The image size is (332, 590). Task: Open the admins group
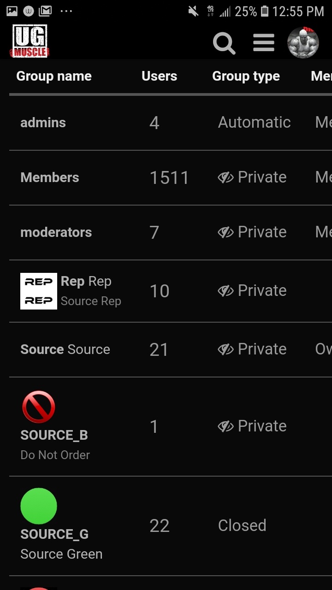pos(43,123)
